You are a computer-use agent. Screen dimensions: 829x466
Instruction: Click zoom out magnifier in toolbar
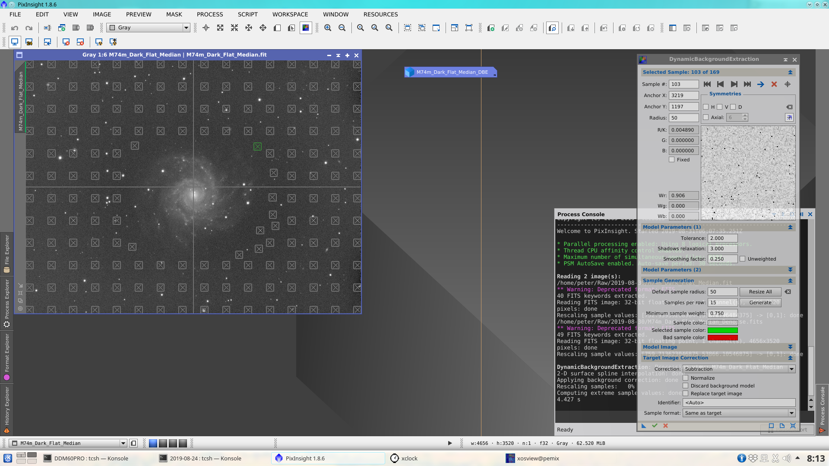[x=342, y=28]
